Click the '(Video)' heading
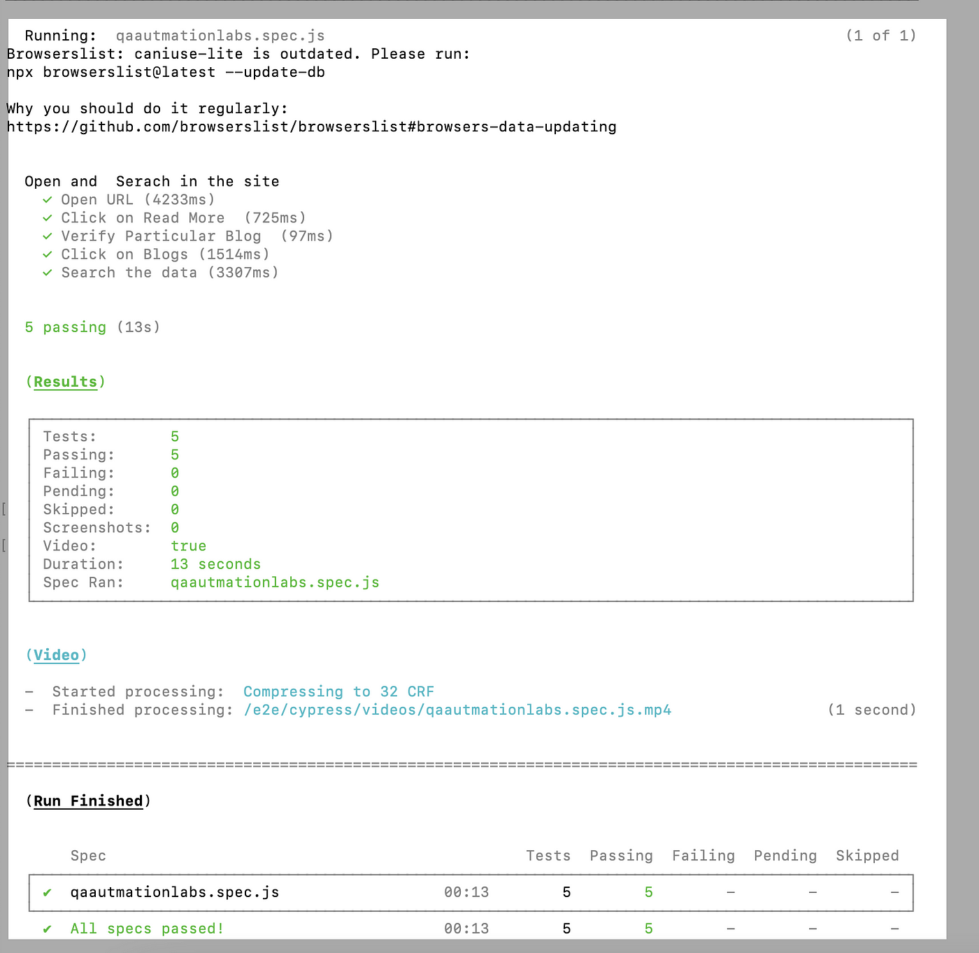The image size is (979, 953). click(x=56, y=655)
